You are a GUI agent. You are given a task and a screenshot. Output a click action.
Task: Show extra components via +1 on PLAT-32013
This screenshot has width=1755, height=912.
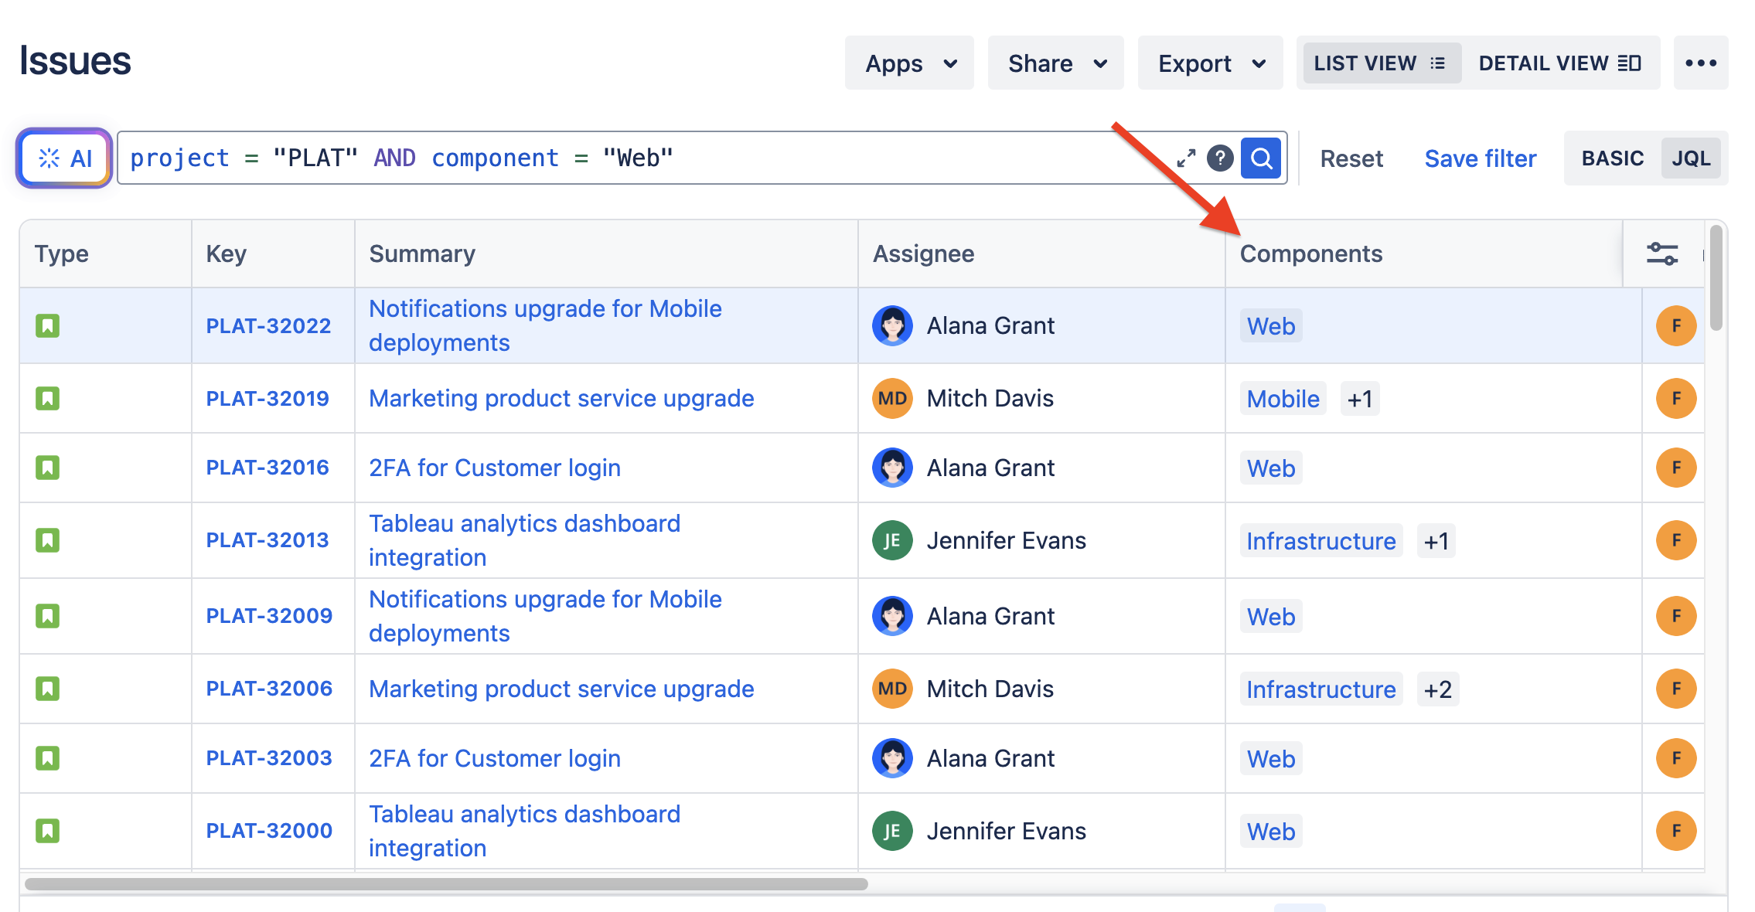pos(1435,540)
